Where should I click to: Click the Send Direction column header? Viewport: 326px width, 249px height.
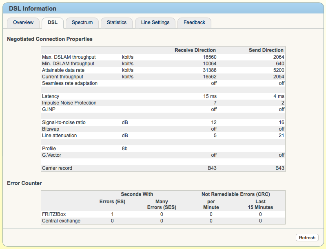coord(266,50)
